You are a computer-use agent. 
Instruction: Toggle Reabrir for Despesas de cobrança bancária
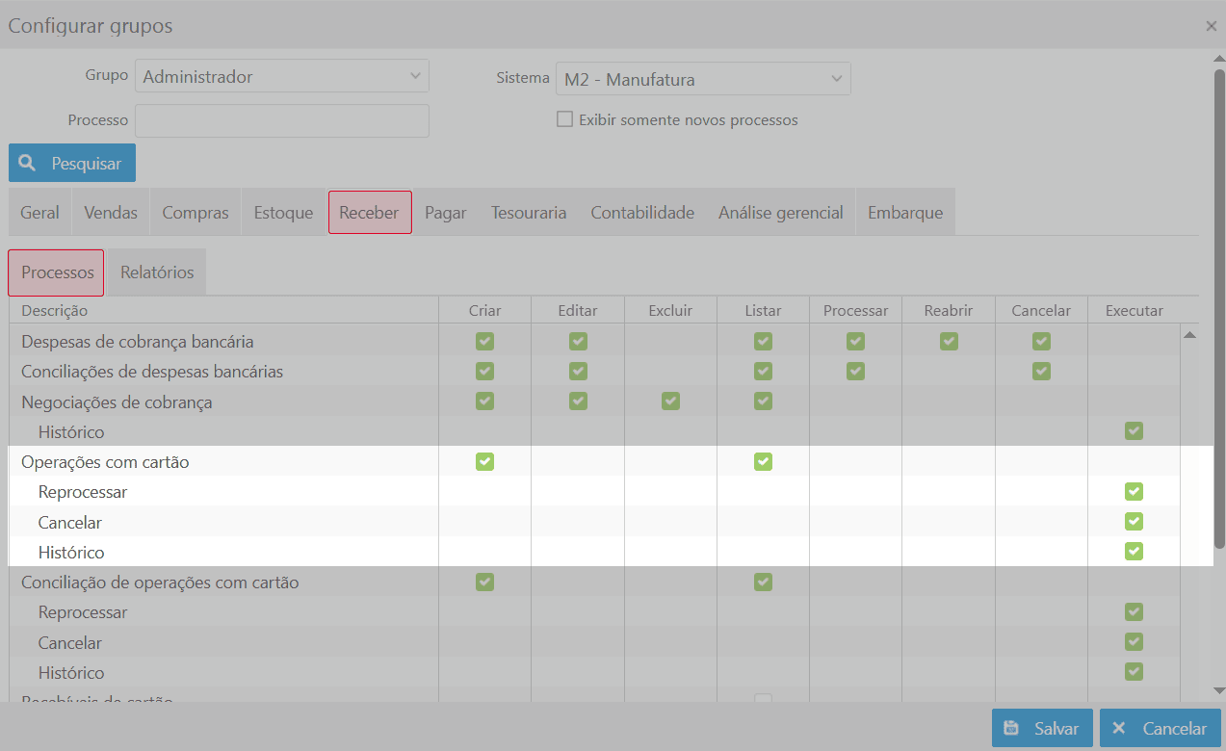pyautogui.click(x=949, y=341)
